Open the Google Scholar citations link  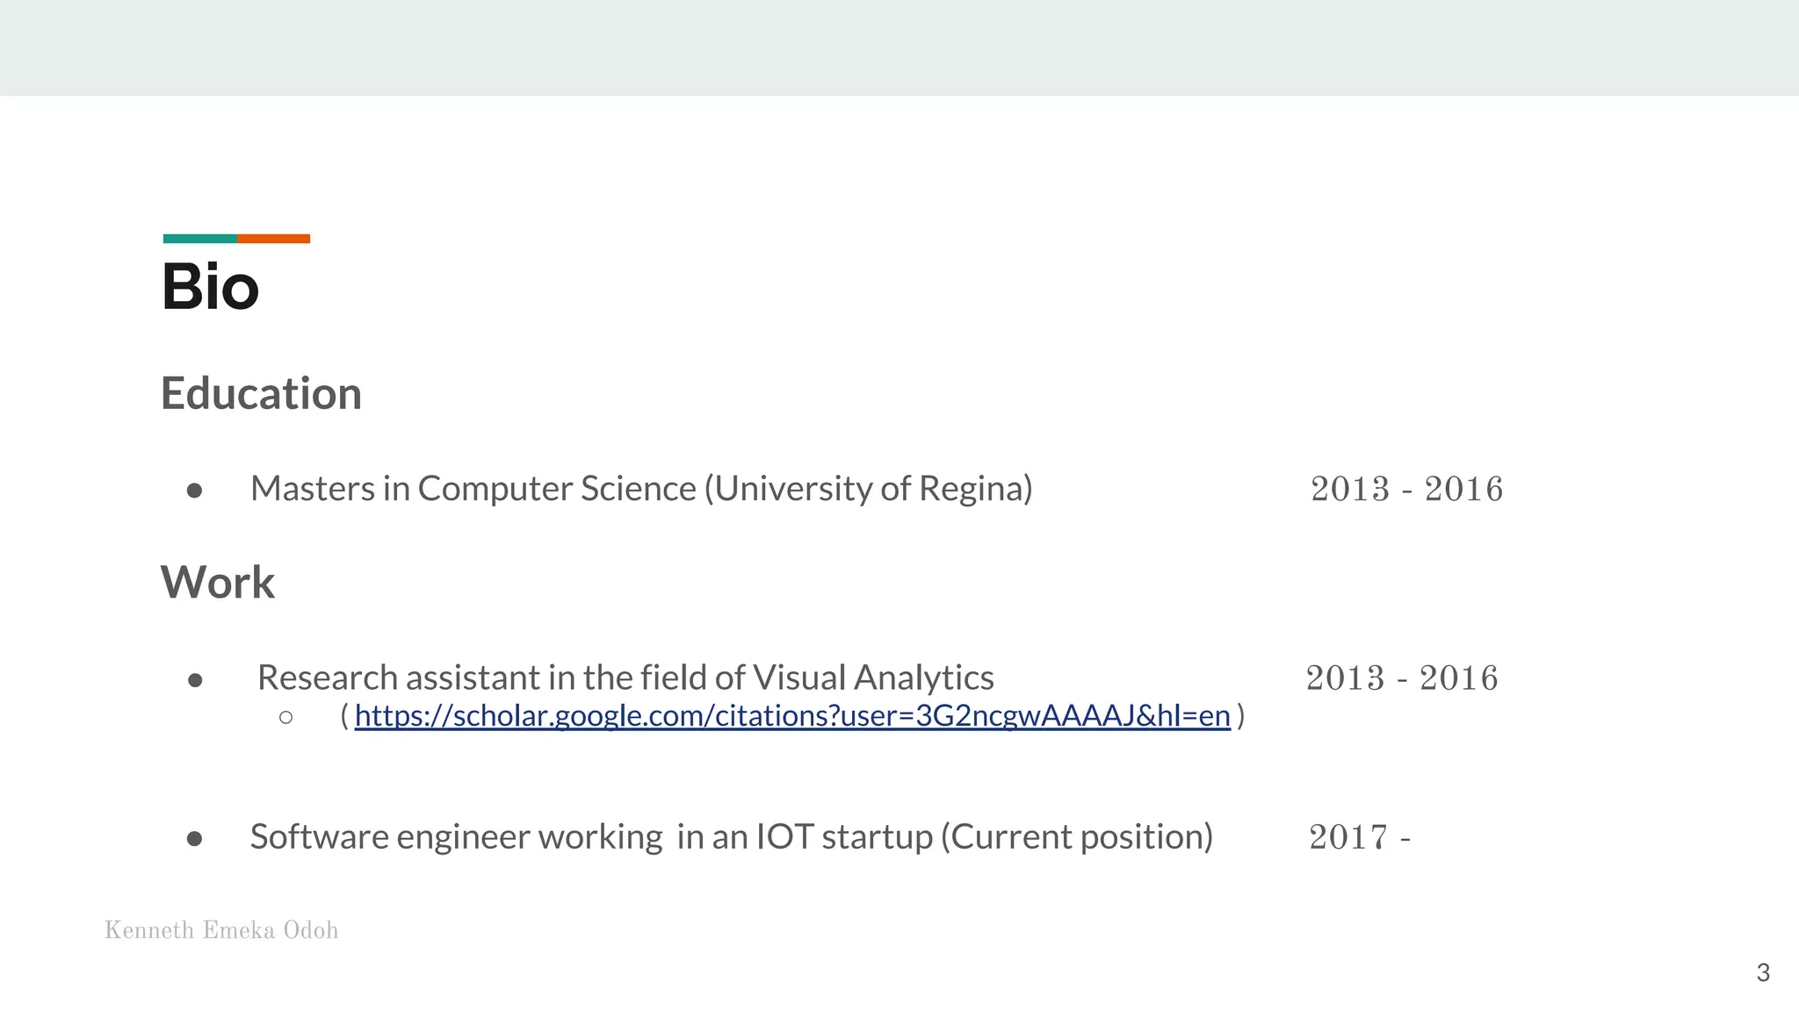(x=791, y=716)
